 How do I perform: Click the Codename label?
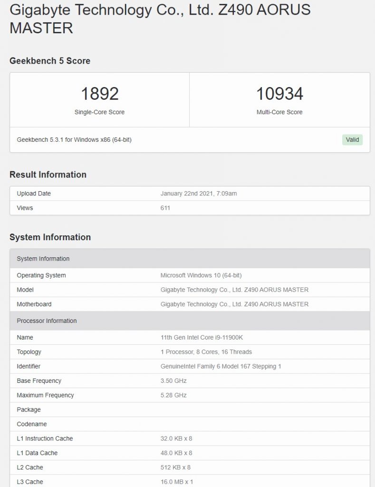pyautogui.click(x=32, y=424)
